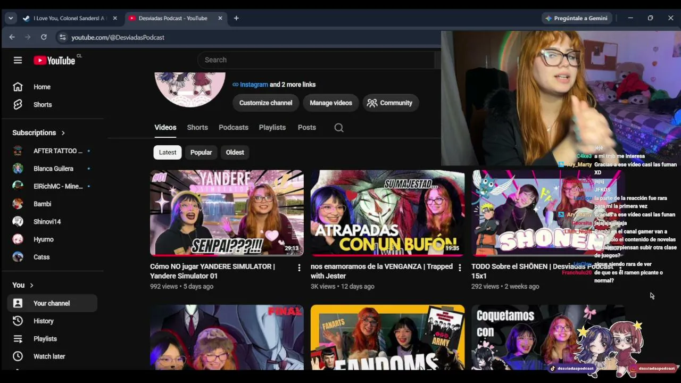Sort videos by Oldest chip
681x383 pixels.
point(235,152)
